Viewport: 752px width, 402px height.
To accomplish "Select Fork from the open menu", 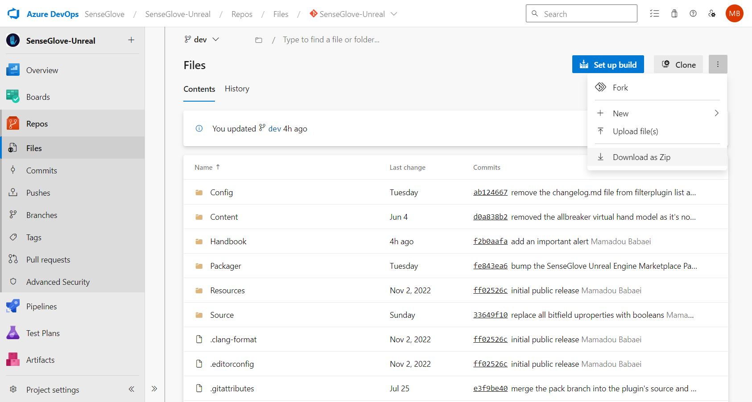I will (620, 87).
